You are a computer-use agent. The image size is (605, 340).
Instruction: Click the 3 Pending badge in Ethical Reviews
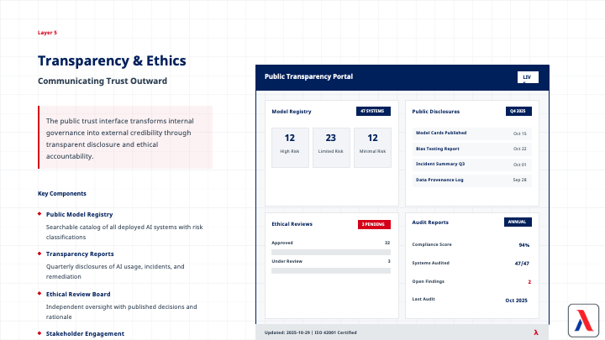[x=374, y=224]
